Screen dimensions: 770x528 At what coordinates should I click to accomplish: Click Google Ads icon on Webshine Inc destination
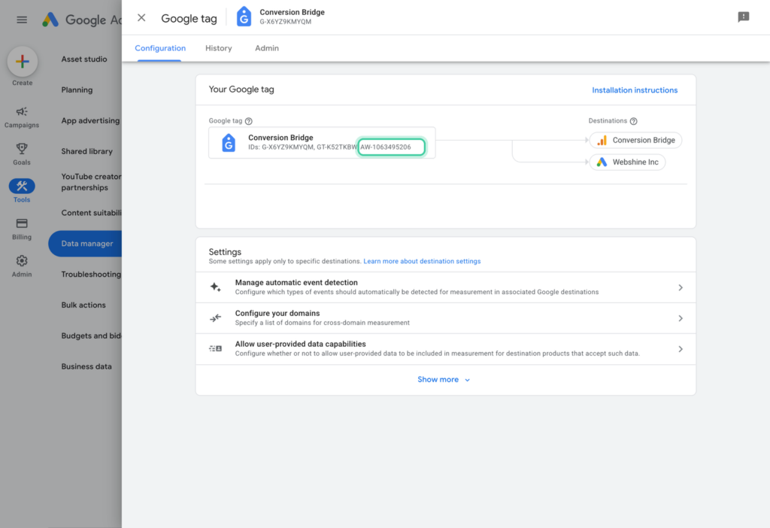point(602,162)
